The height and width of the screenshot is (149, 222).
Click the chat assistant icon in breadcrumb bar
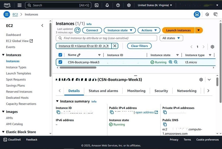(216, 14)
